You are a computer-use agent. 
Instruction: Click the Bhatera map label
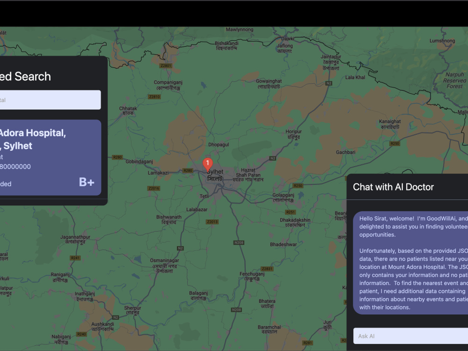click(267, 304)
